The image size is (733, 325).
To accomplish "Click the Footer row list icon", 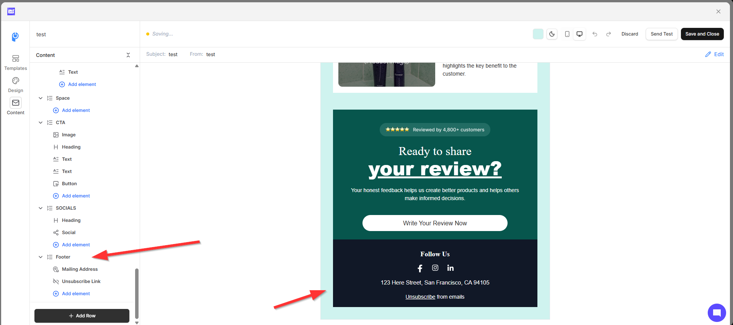I will (x=50, y=257).
